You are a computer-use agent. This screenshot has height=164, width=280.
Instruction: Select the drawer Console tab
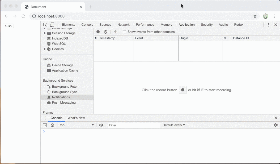[x=56, y=118]
